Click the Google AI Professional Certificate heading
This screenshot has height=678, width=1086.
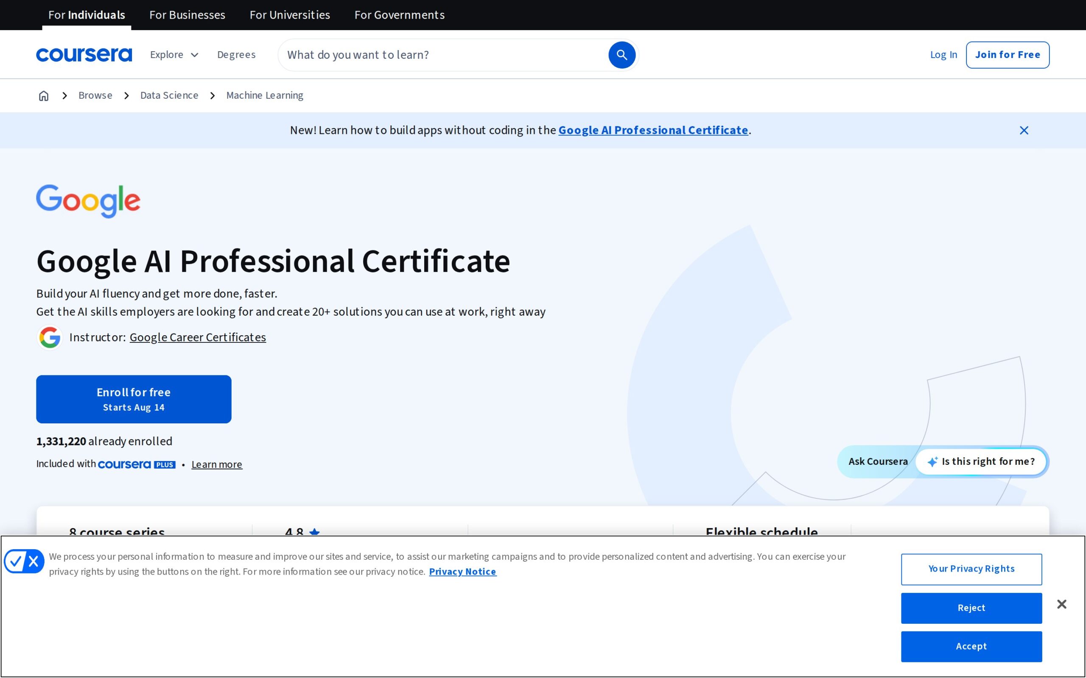tap(273, 261)
